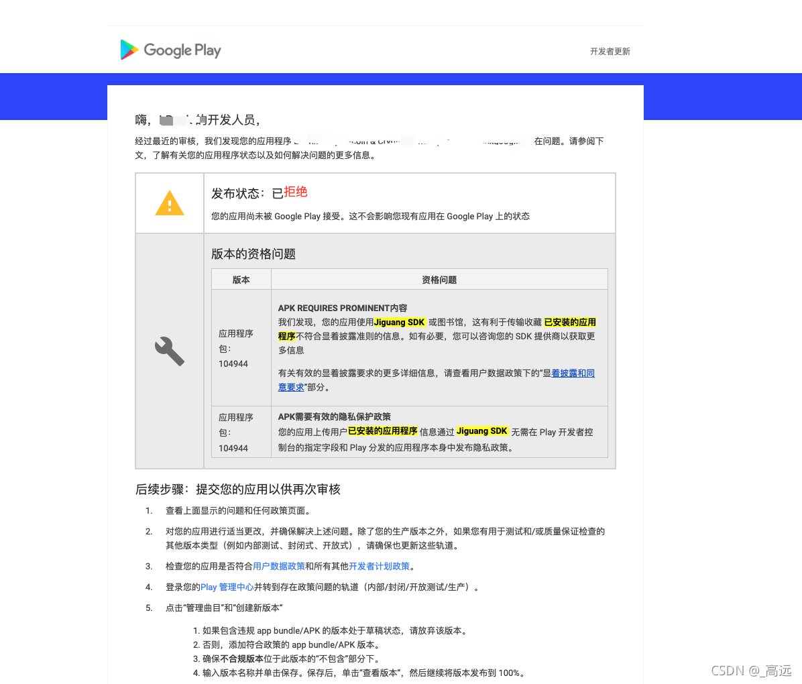Click highlighted Jiguang SDK in first issue row
Screen dimensions: 802x684
399,323
